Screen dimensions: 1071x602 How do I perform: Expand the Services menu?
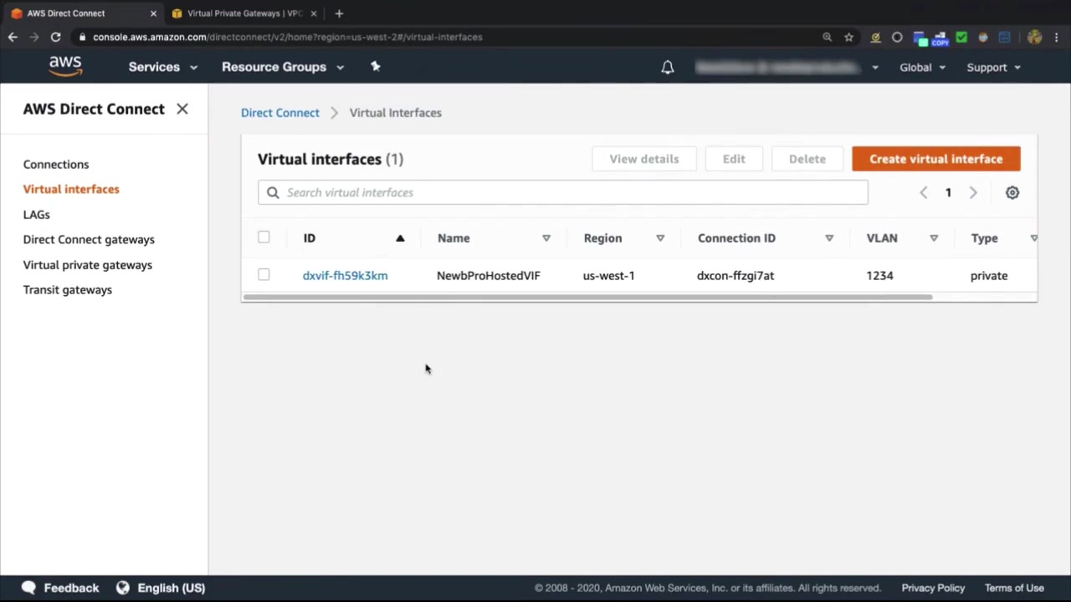[x=163, y=67]
